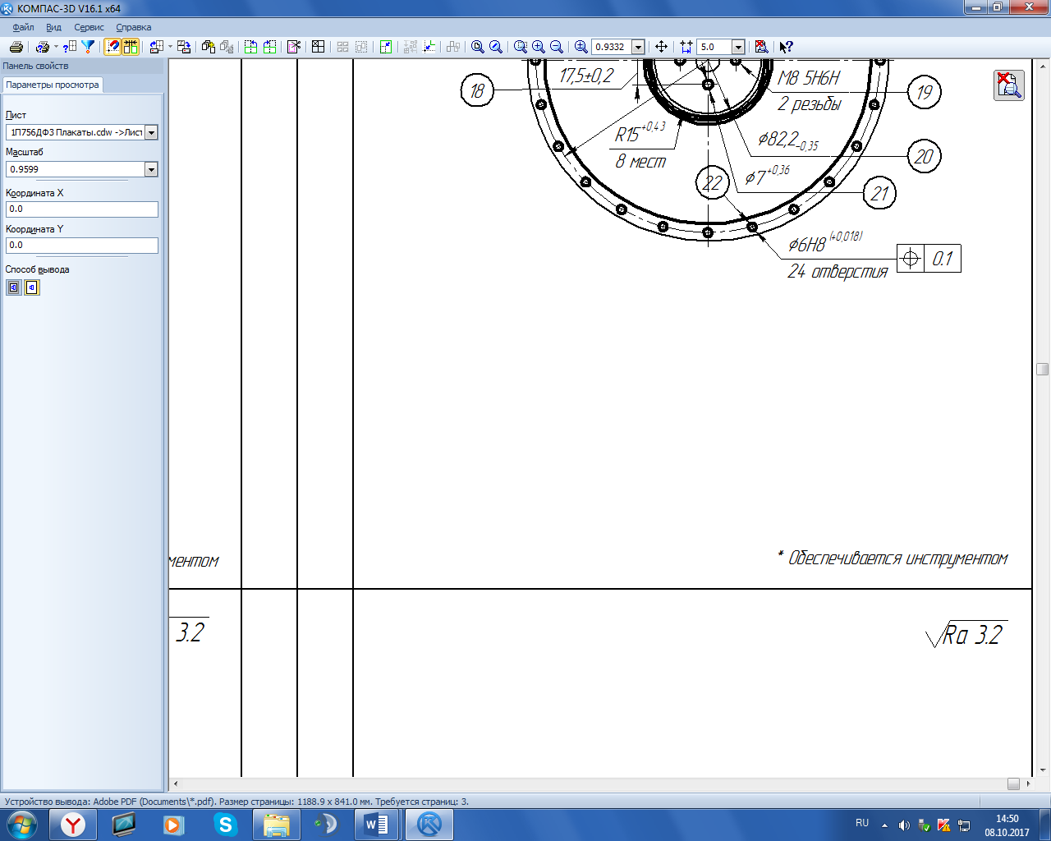The width and height of the screenshot is (1051, 841).
Task: Select the first output method toggle with gray margins
Action: coord(14,287)
